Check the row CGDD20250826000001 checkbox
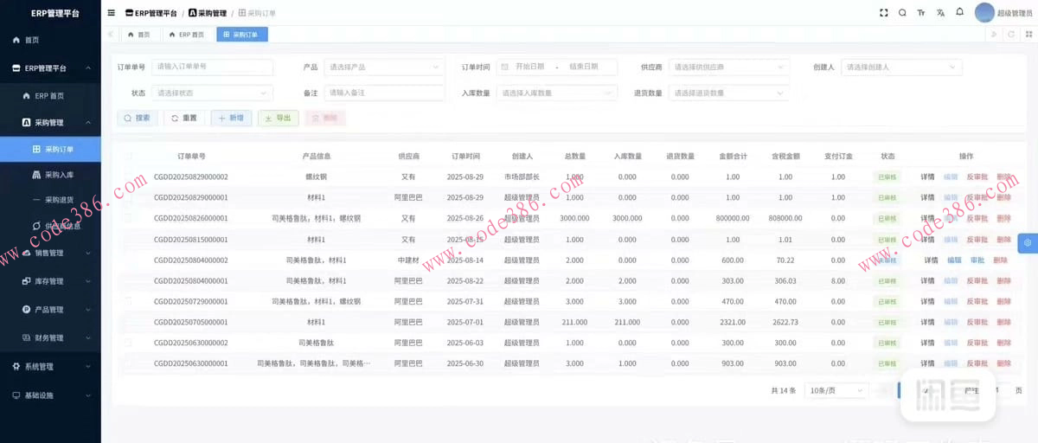 [x=128, y=218]
